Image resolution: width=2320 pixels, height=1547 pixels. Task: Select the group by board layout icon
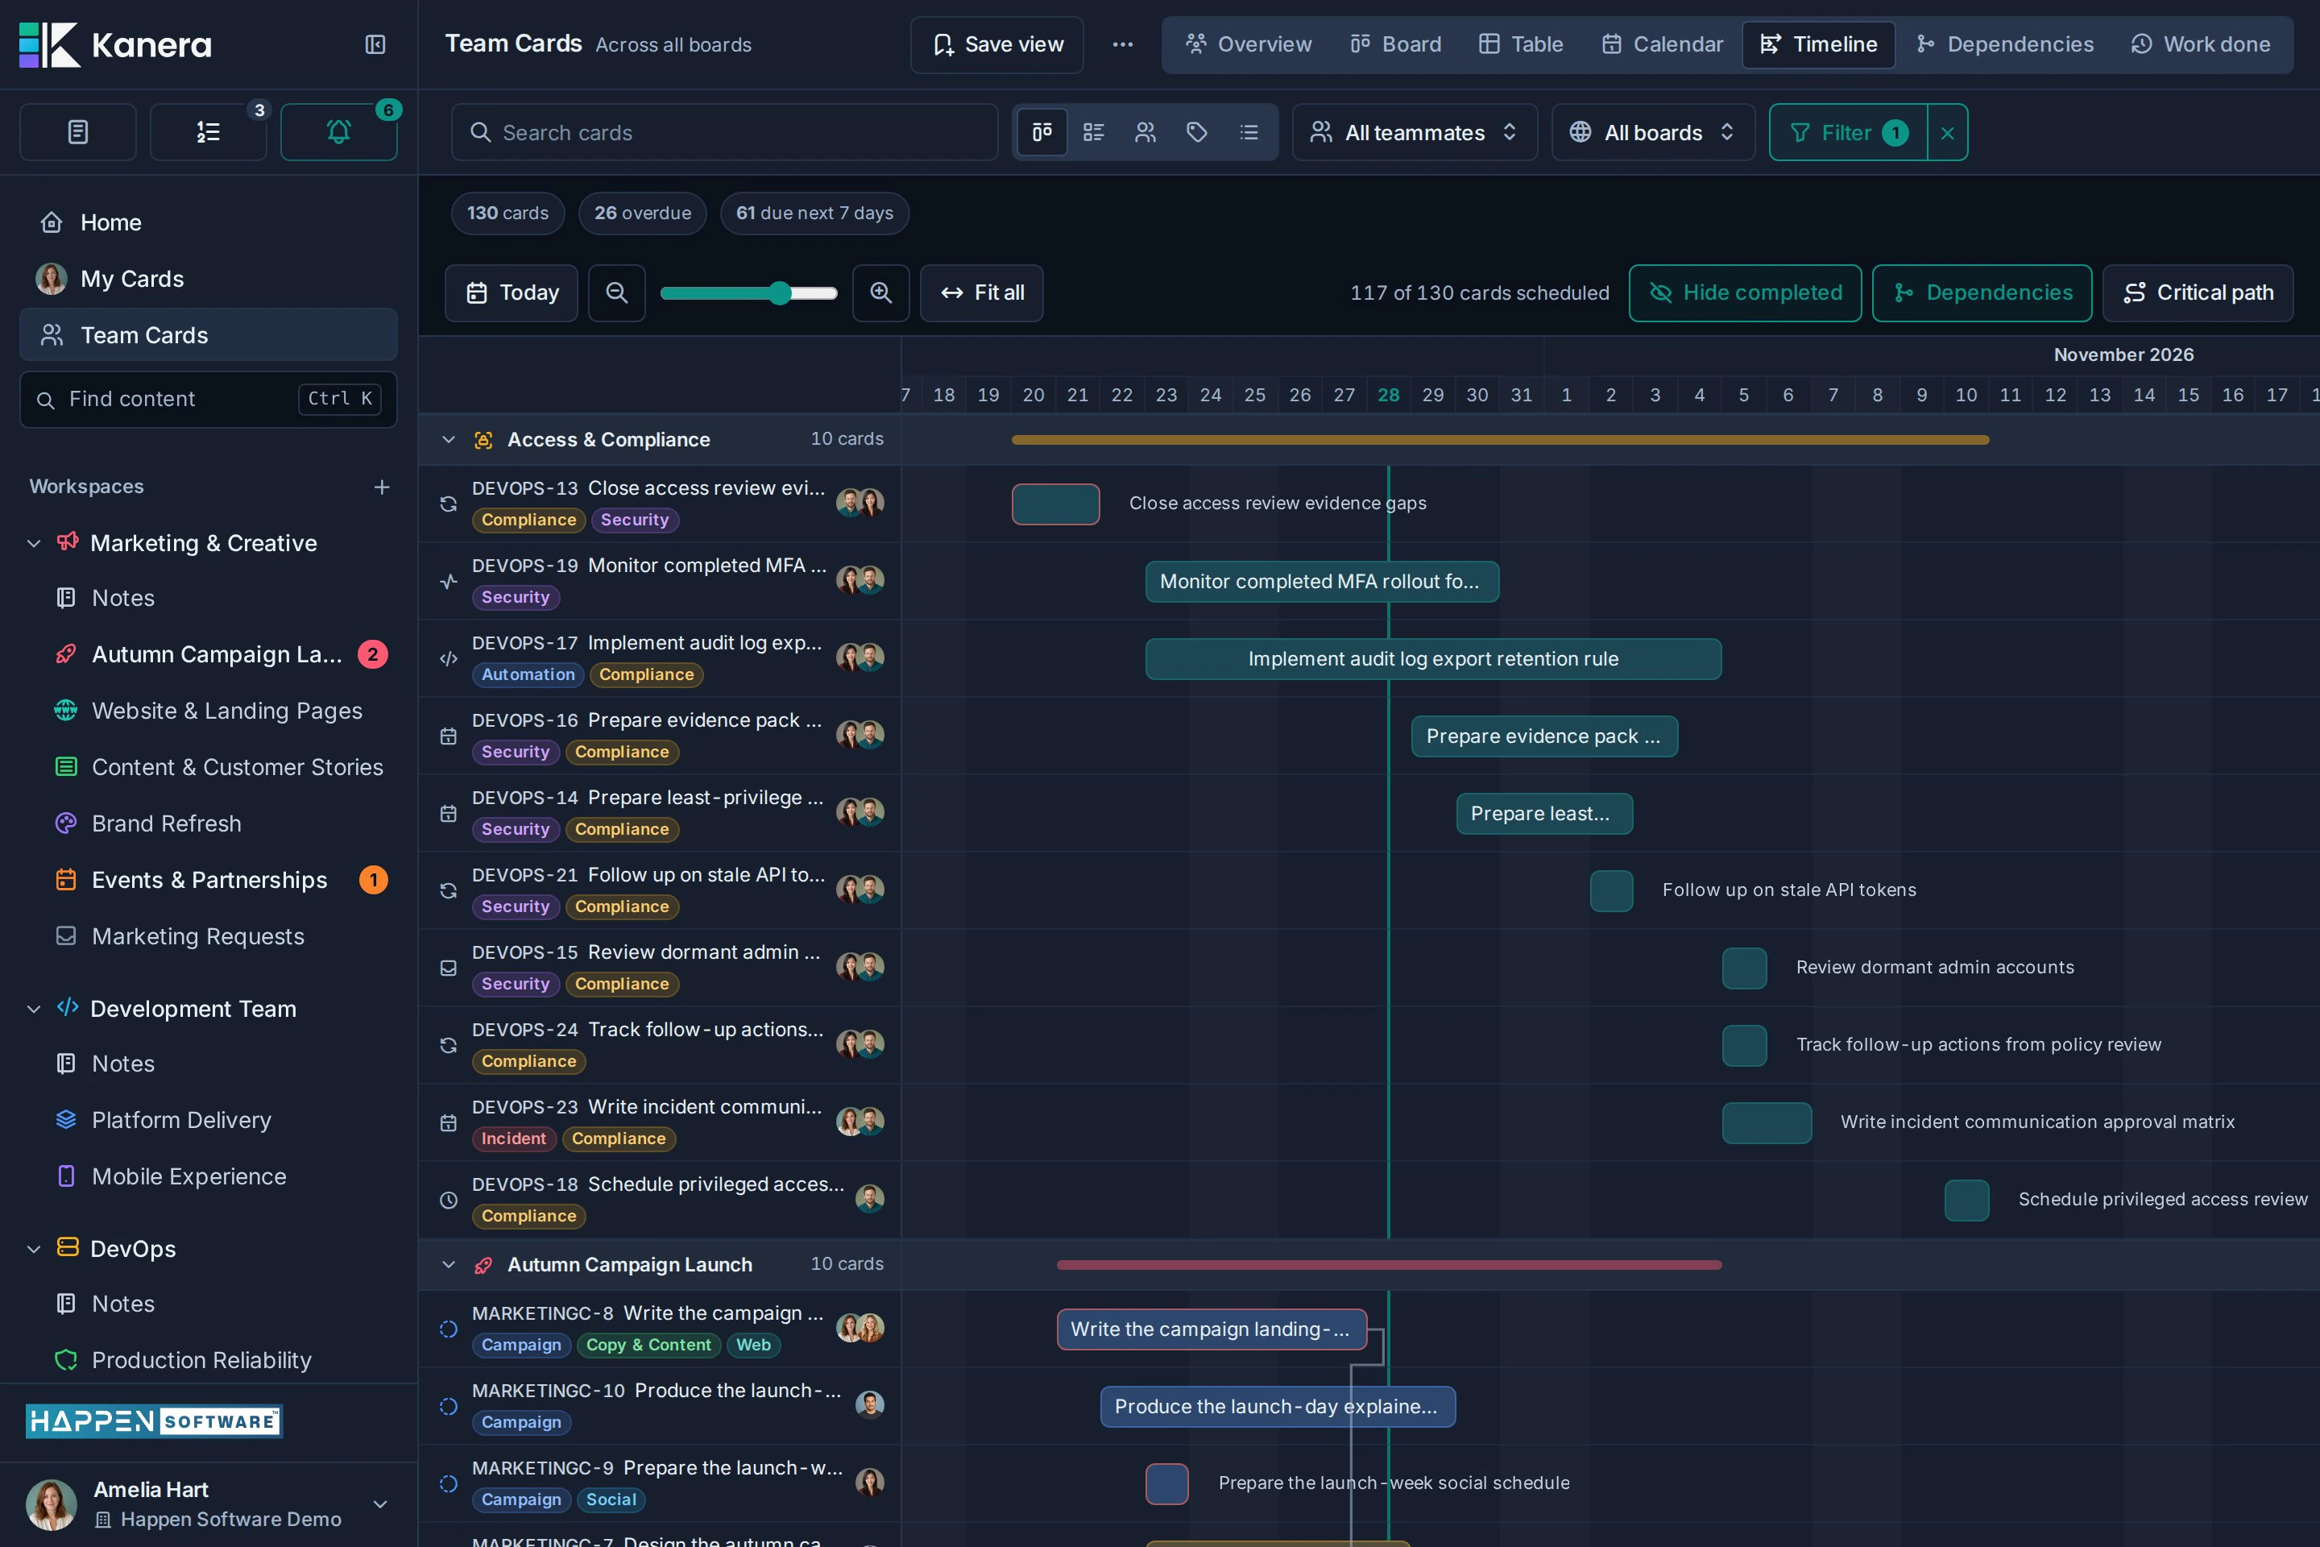pyautogui.click(x=1042, y=132)
